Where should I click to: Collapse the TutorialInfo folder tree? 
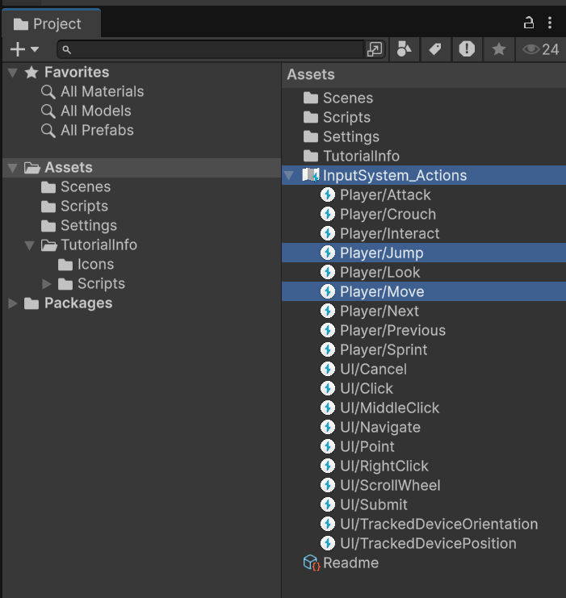30,245
